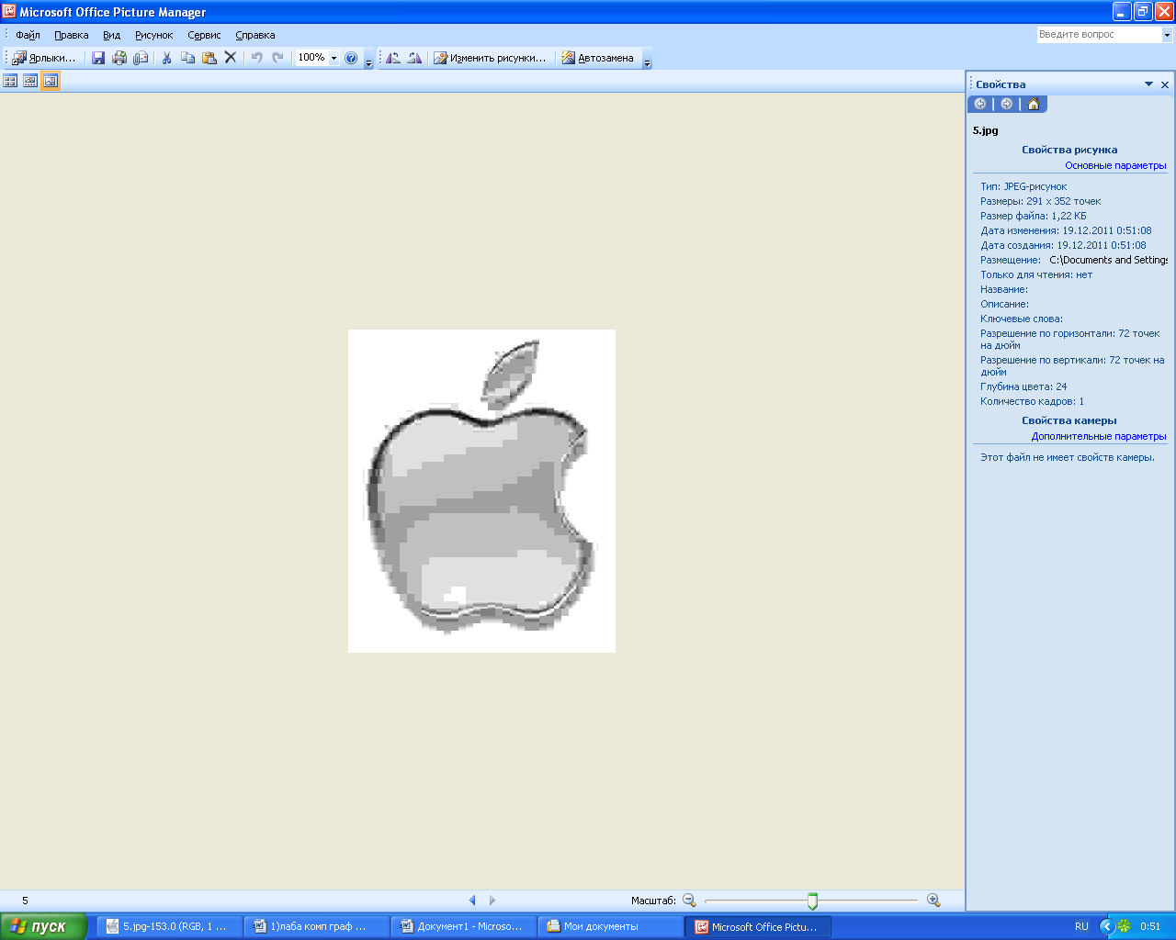Click the Дата изменения property line
1176x940 pixels.
1066,230
